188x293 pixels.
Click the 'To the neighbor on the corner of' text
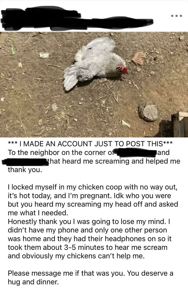[60, 153]
